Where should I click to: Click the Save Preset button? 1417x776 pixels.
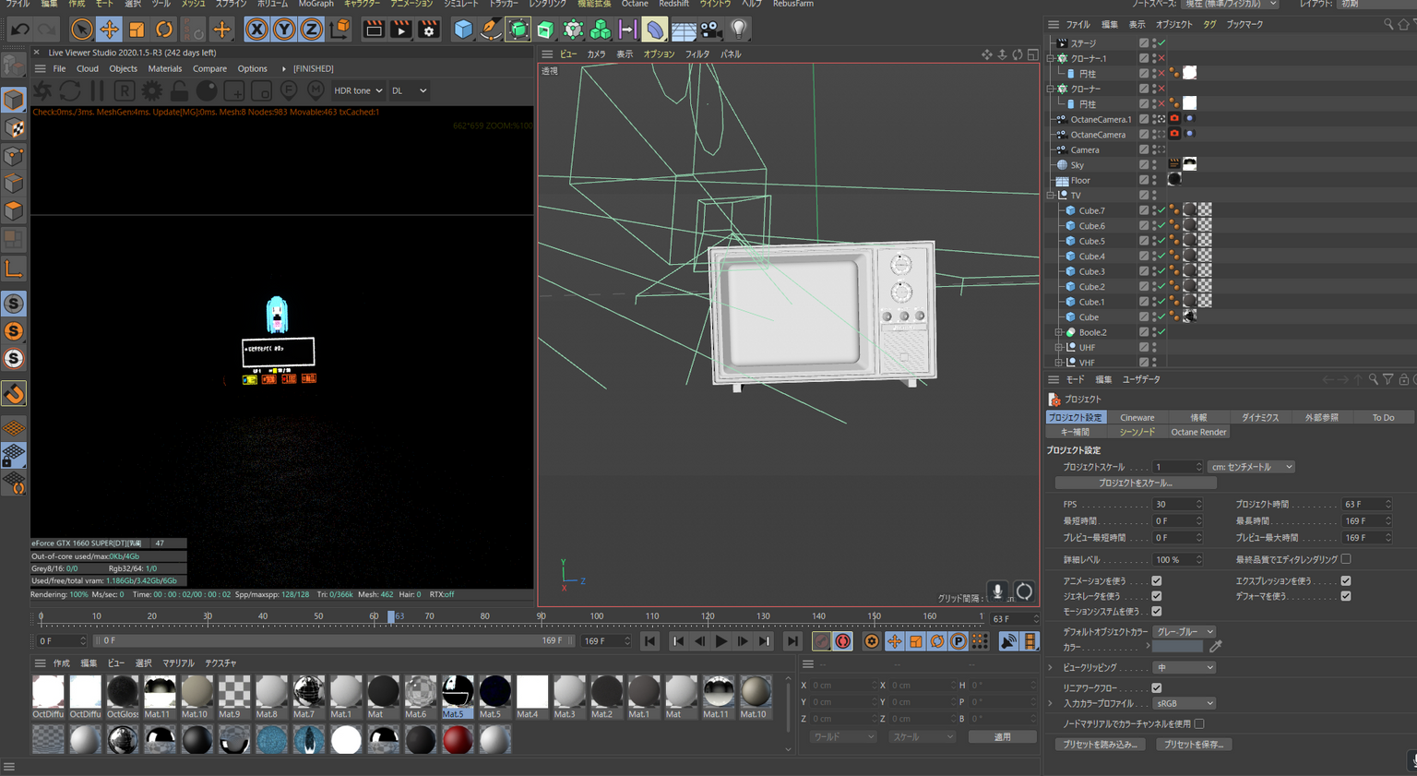[x=1193, y=745]
